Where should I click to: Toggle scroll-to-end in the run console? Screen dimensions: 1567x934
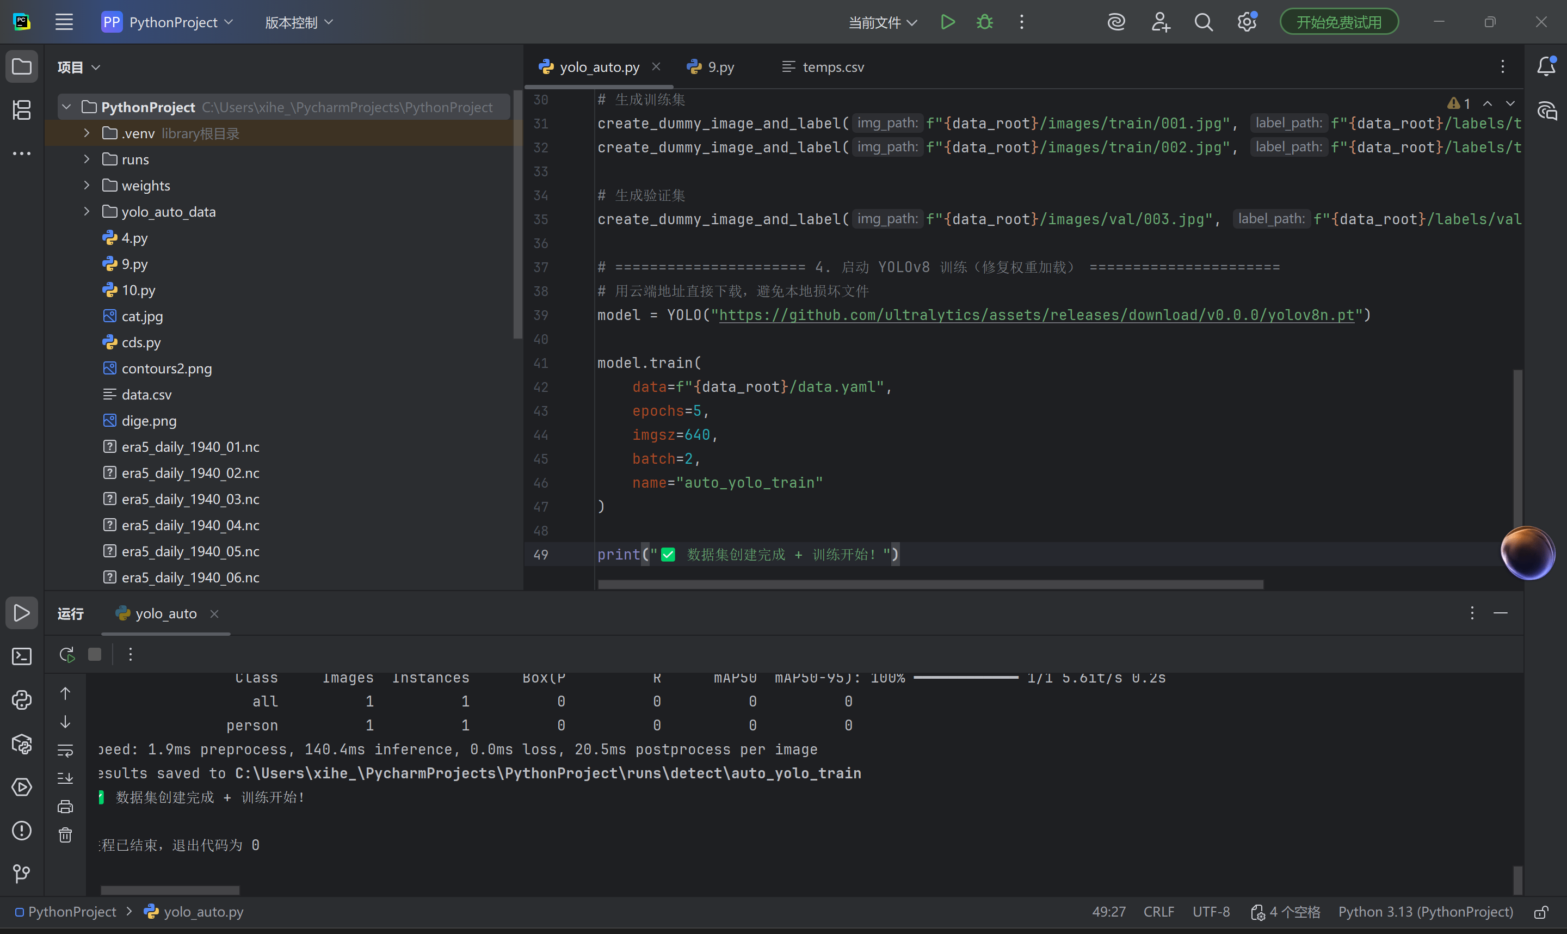65,778
